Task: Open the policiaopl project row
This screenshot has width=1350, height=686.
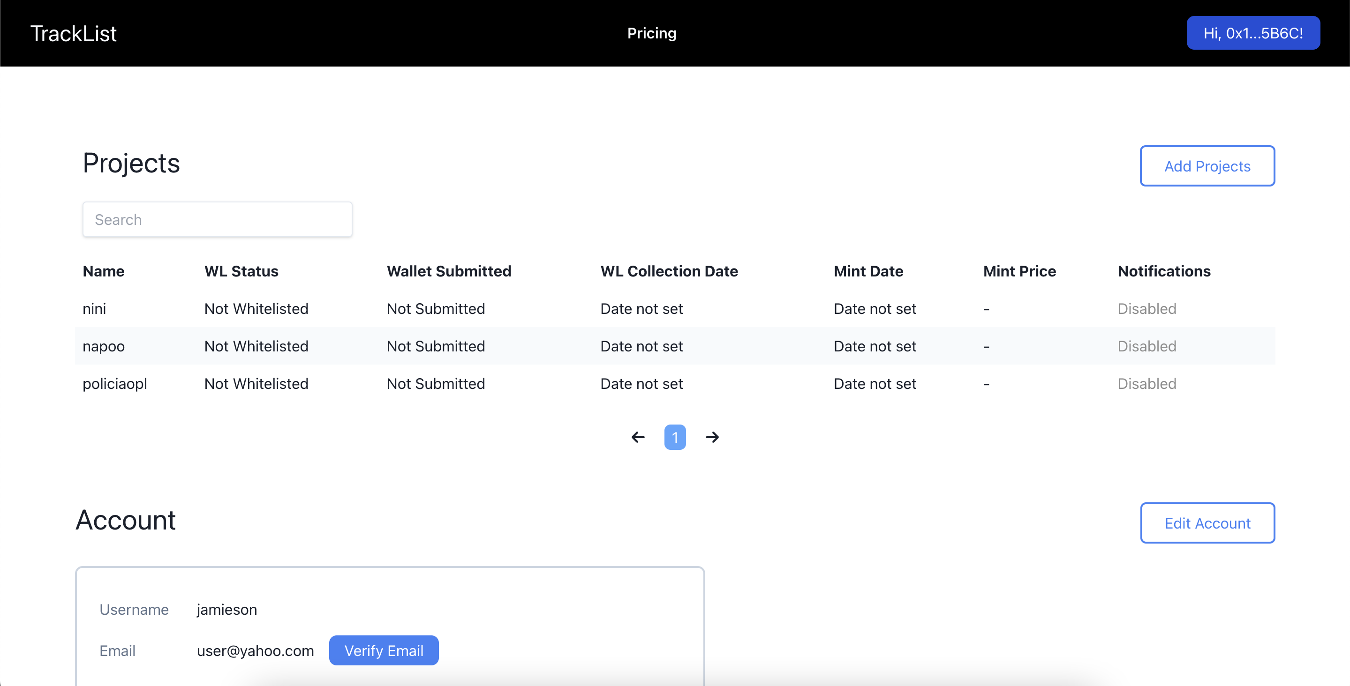Action: (x=115, y=383)
